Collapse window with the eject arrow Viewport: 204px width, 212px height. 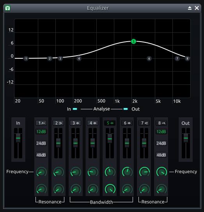tap(190, 8)
